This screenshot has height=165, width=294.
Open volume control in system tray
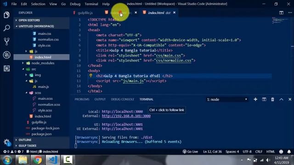click(268, 160)
